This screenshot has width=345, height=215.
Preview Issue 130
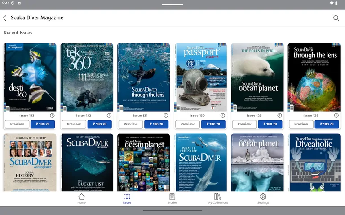click(187, 124)
